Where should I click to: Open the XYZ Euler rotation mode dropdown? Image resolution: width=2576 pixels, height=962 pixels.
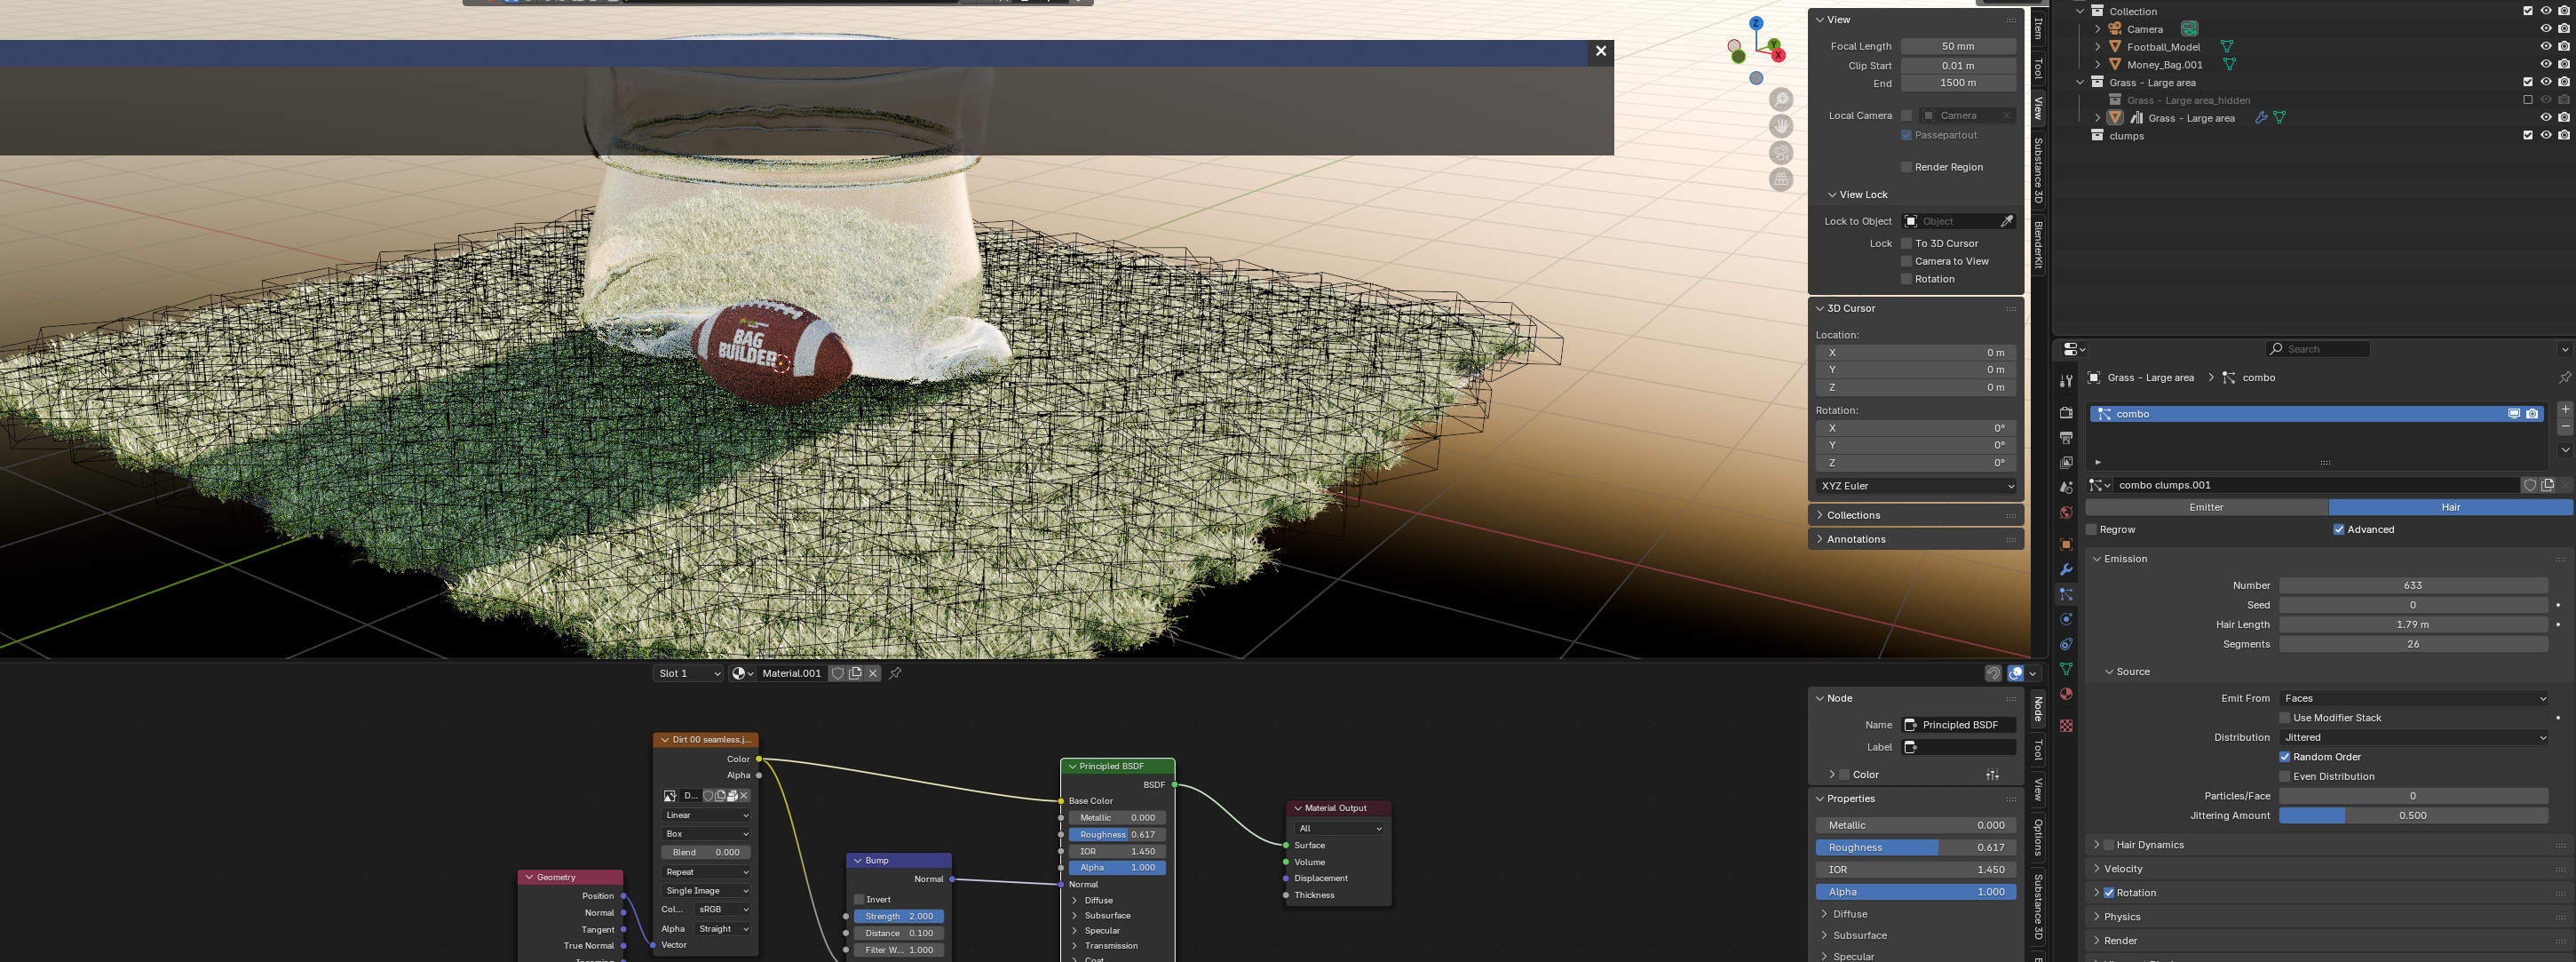coord(1916,486)
